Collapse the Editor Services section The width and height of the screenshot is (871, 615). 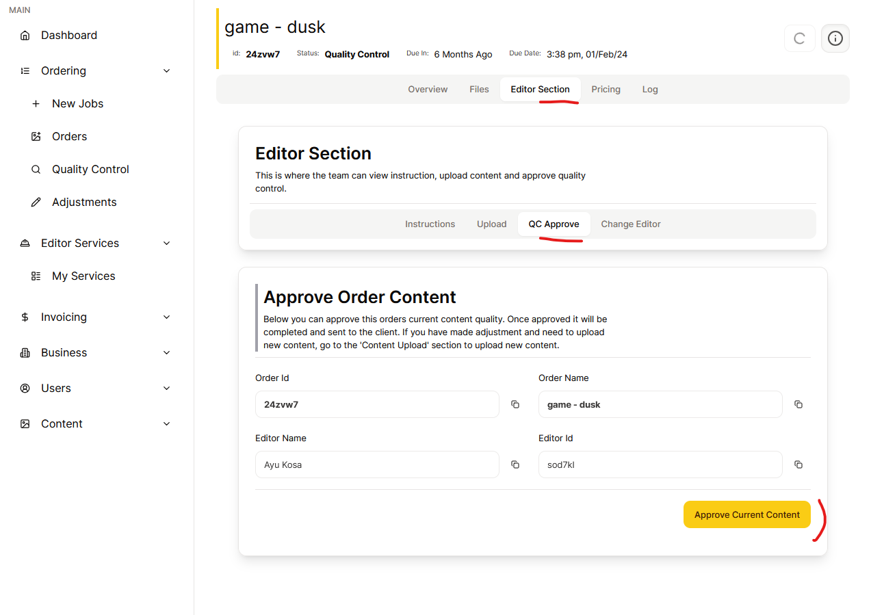(x=166, y=244)
